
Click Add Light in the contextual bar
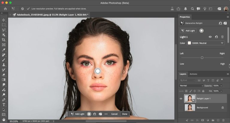pyautogui.click(x=78, y=114)
